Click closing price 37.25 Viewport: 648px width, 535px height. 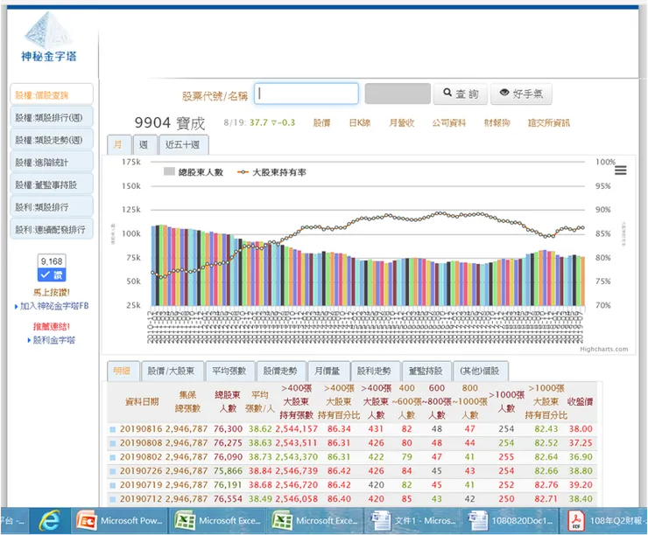tap(581, 443)
